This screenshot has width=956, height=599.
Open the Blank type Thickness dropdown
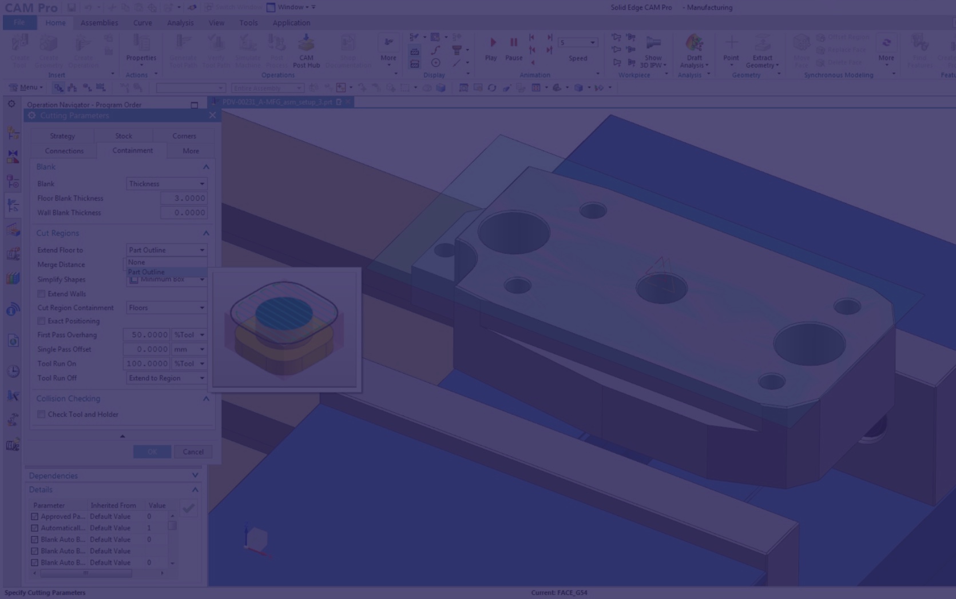[x=166, y=184]
